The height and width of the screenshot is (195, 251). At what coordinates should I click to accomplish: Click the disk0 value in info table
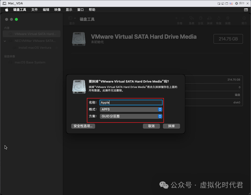point(236,103)
